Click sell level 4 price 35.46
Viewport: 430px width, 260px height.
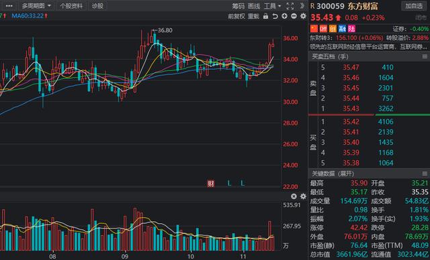click(351, 78)
